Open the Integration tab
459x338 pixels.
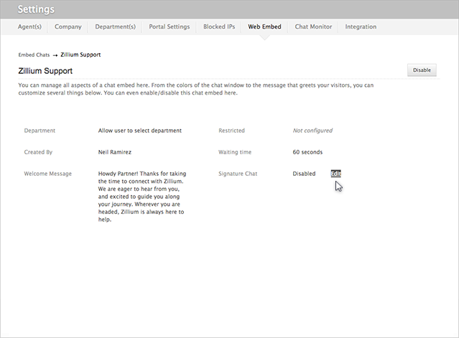tap(361, 27)
